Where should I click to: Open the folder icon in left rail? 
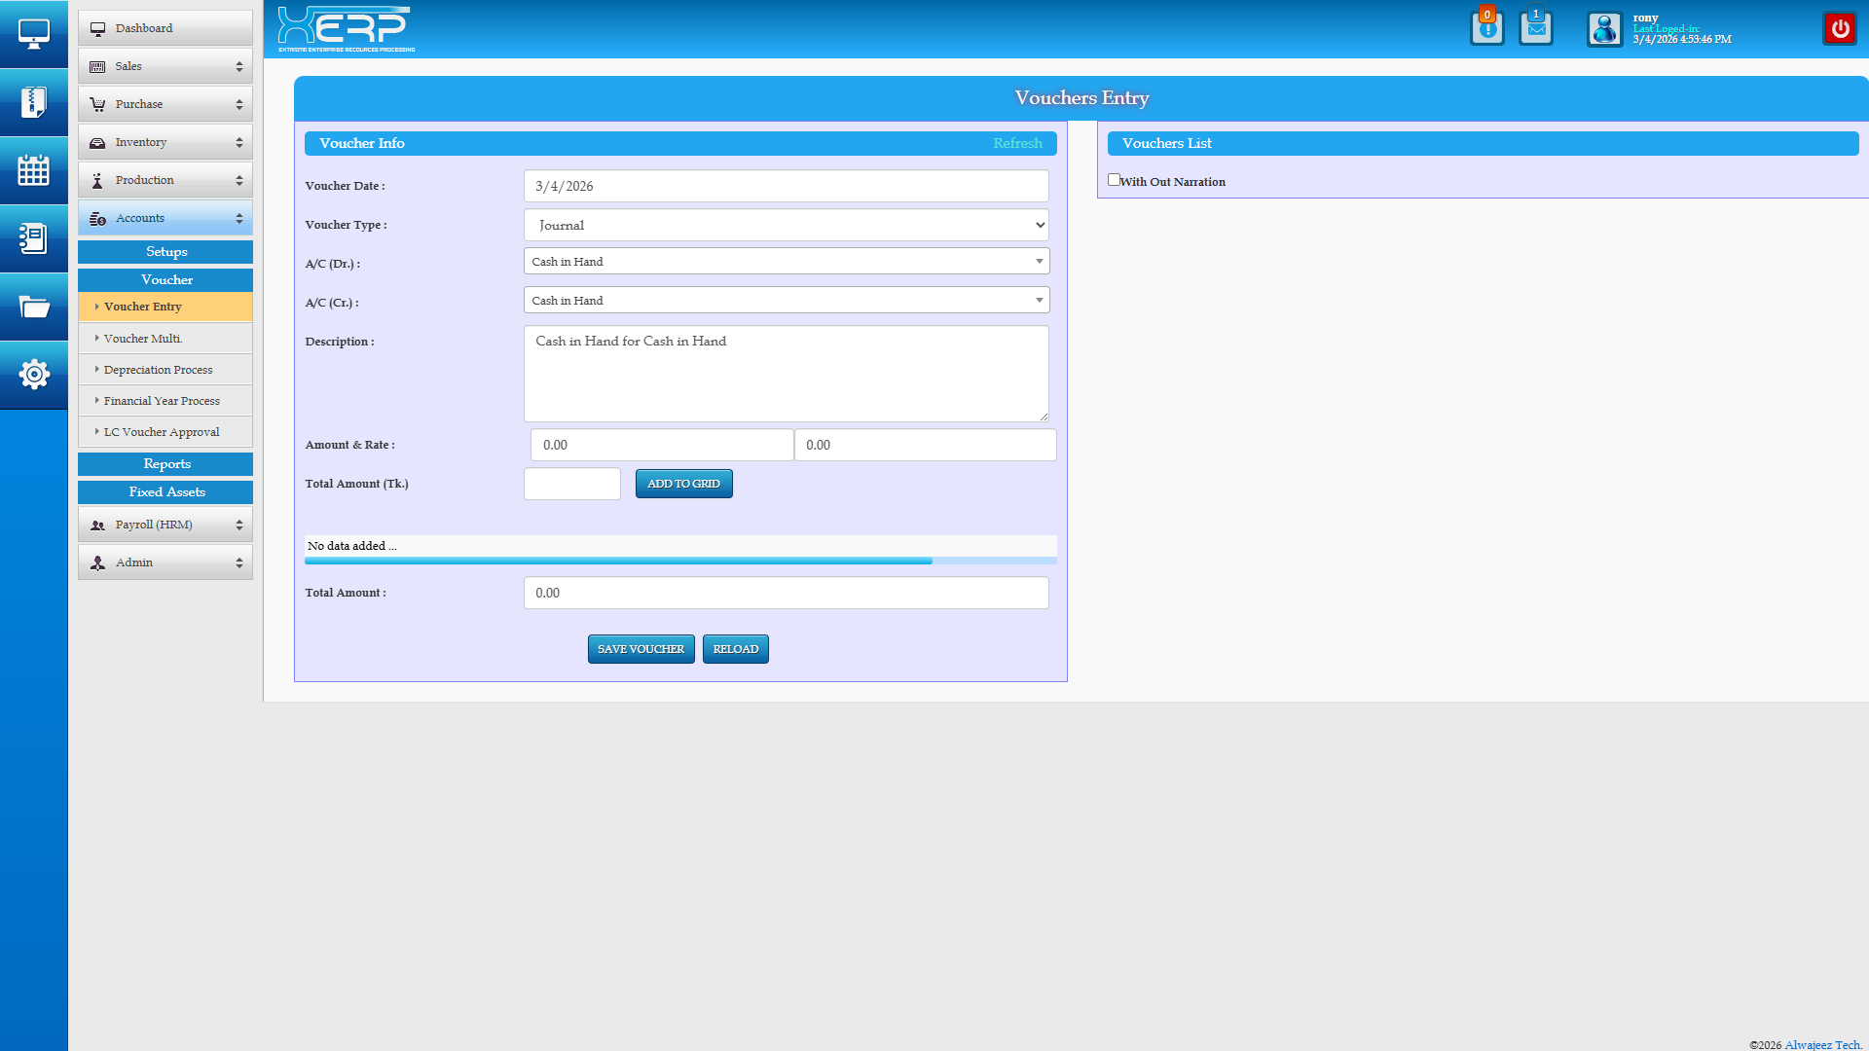coord(34,308)
